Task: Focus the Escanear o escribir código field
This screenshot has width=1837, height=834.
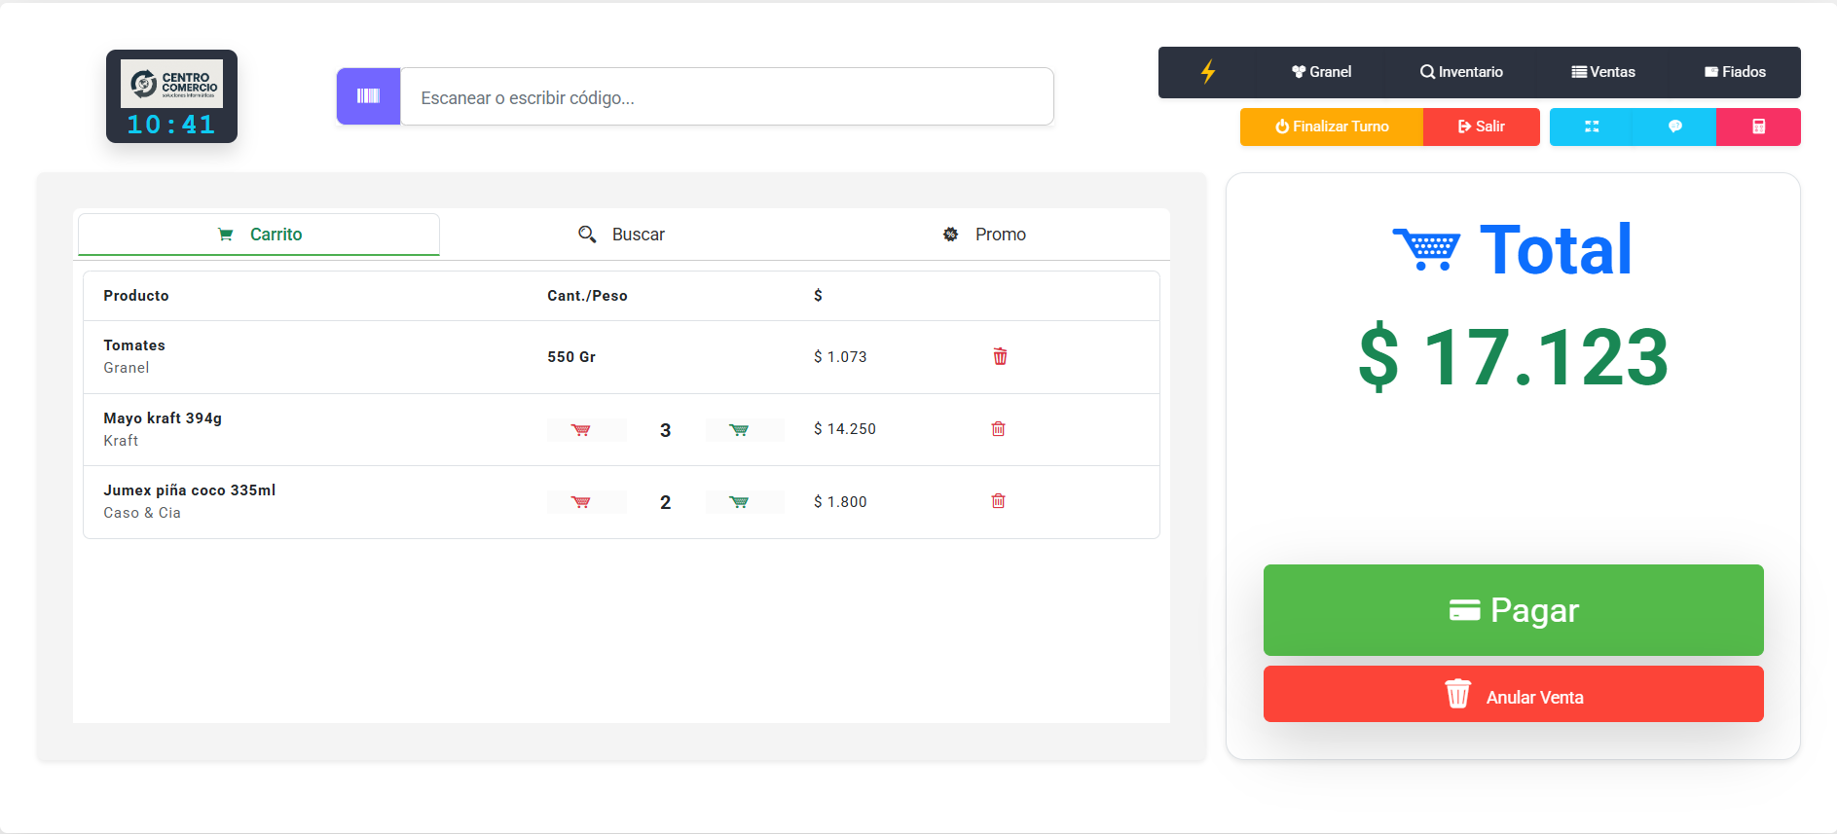Action: tap(726, 97)
